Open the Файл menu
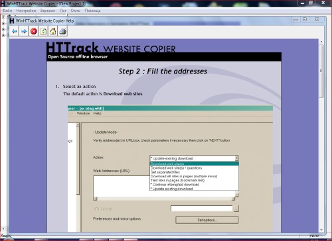 [x=7, y=11]
